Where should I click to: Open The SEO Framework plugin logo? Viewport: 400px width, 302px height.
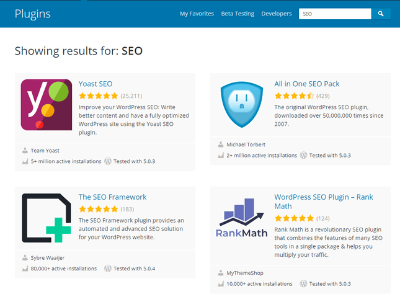pyautogui.click(x=47, y=218)
